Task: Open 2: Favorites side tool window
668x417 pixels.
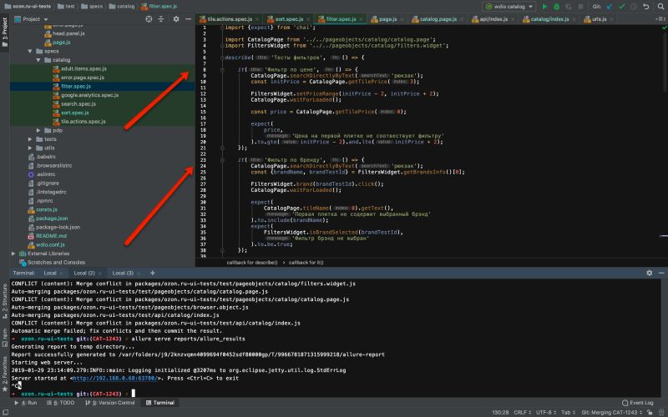Action: coord(5,374)
